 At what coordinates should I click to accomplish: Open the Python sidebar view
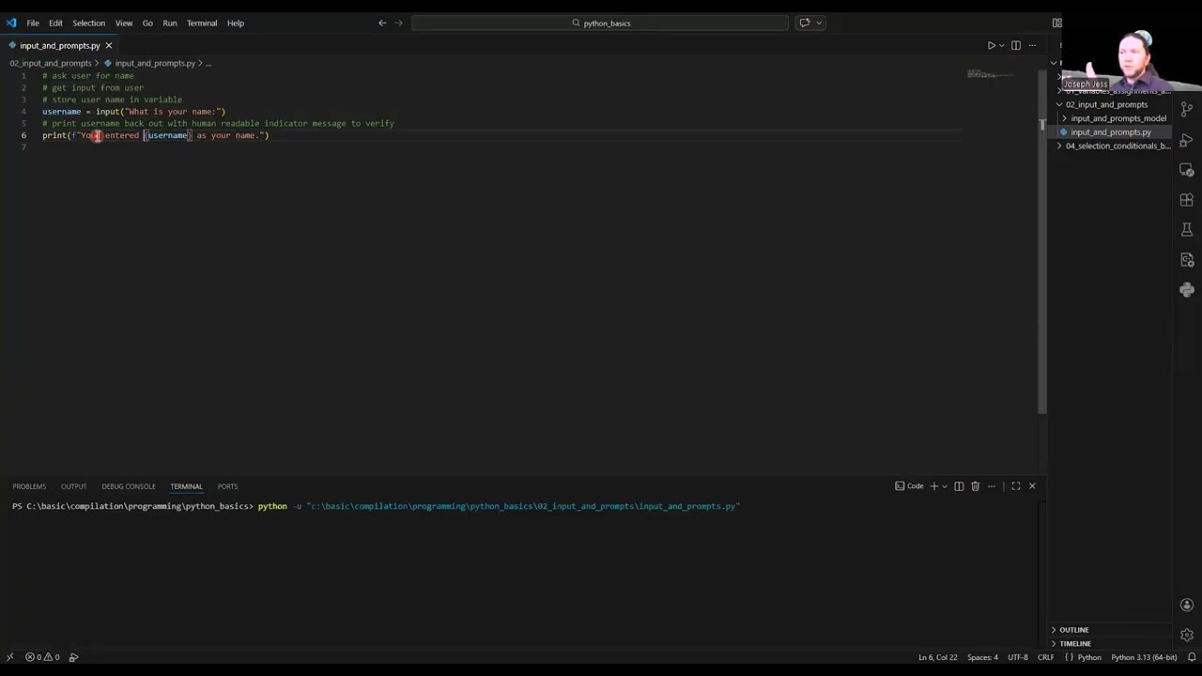pyautogui.click(x=1187, y=290)
